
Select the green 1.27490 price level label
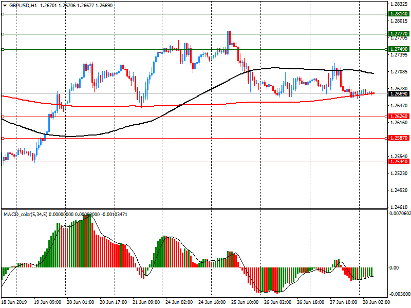coord(399,49)
